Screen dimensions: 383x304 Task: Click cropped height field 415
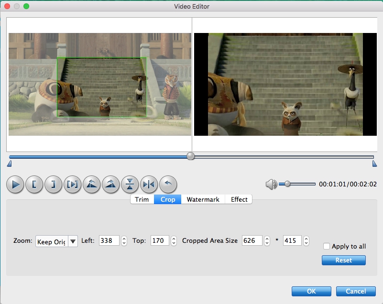(292, 240)
